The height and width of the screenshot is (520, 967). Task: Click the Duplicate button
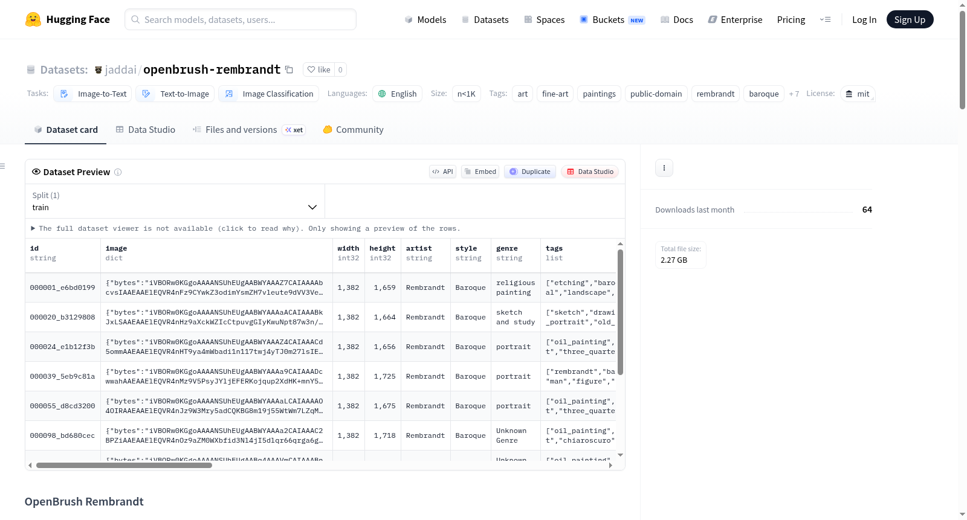pos(530,172)
